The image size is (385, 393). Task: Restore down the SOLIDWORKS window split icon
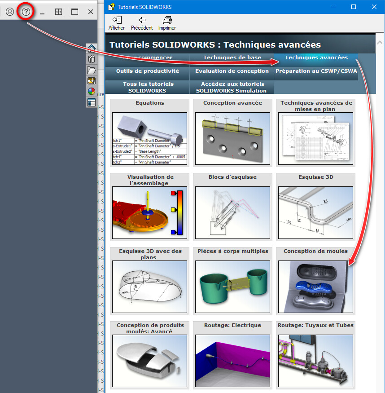[58, 12]
